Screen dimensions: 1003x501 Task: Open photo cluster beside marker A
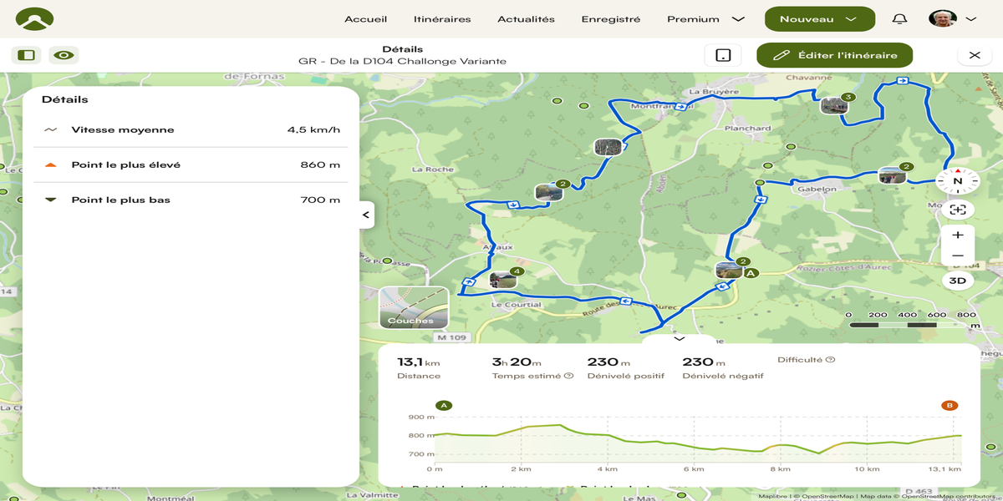pos(729,271)
